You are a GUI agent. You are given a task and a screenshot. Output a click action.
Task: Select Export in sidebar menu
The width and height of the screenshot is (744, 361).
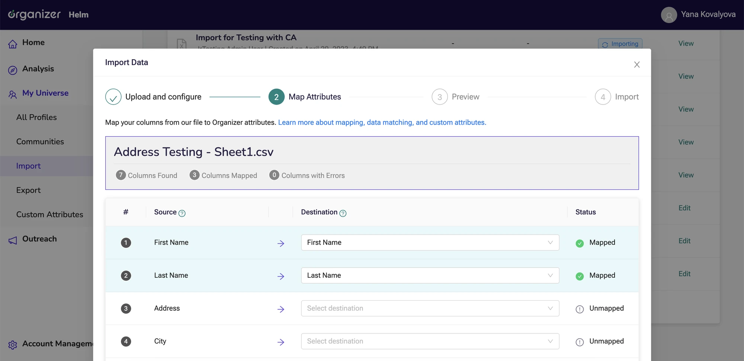[x=28, y=190]
